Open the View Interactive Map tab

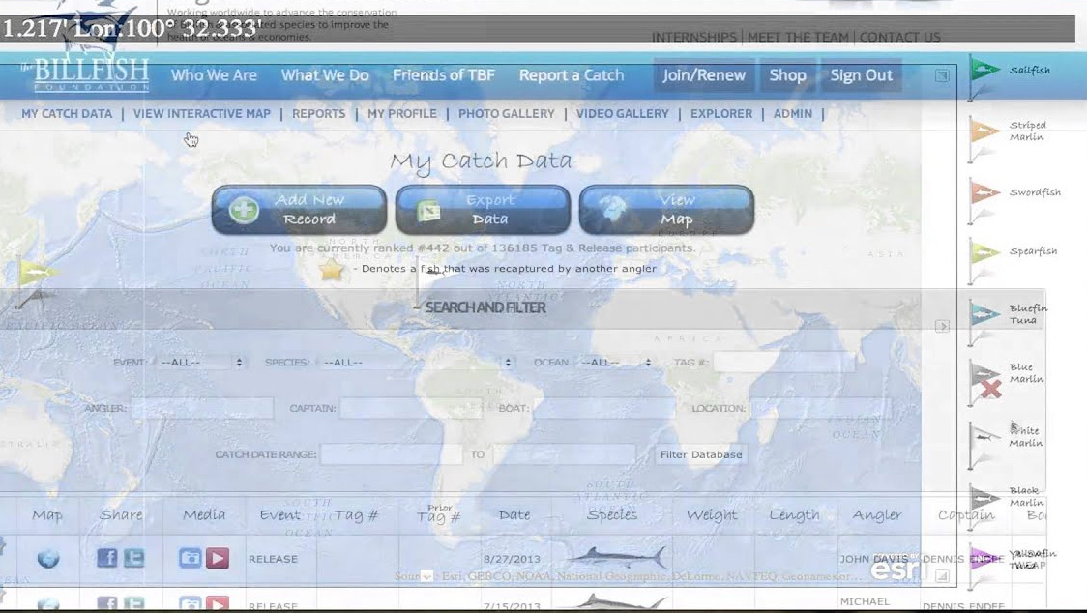pyautogui.click(x=201, y=113)
